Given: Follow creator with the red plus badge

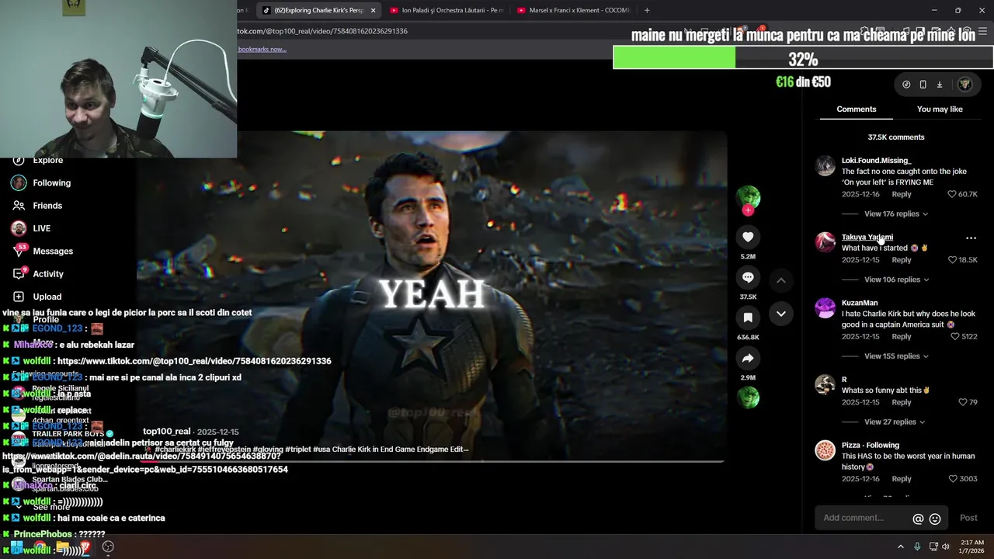Looking at the screenshot, I should 748,210.
